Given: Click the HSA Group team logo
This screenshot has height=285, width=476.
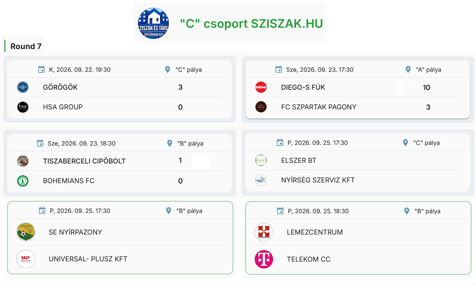Looking at the screenshot, I should (x=23, y=107).
